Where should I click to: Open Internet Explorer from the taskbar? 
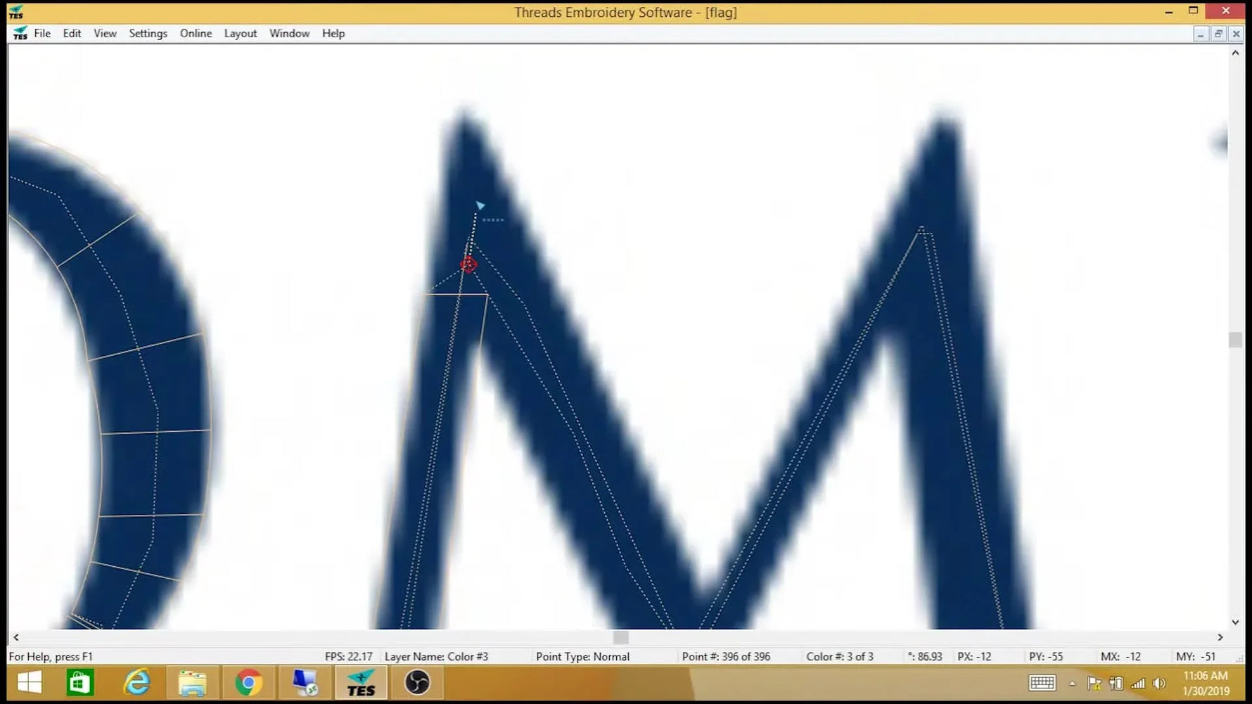(x=137, y=681)
